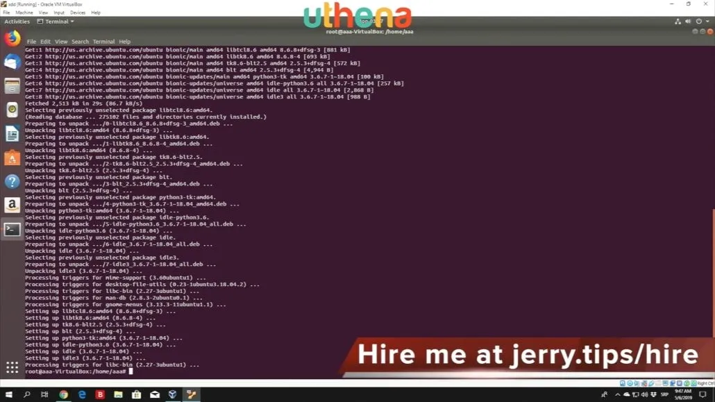The image size is (715, 402).
Task: Open Windows clock showing 9:47 AM
Action: (683, 394)
